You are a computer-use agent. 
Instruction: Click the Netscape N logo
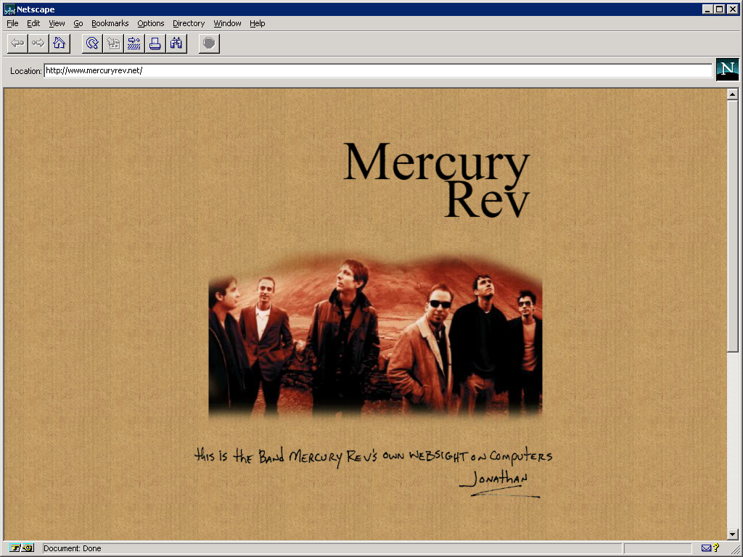727,70
